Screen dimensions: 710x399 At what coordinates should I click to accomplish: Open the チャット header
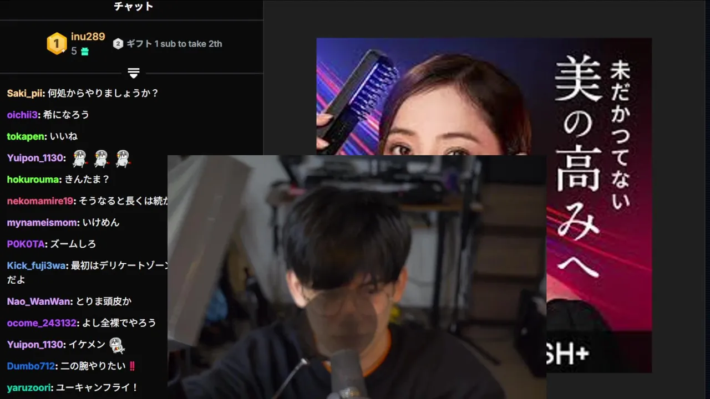(133, 7)
